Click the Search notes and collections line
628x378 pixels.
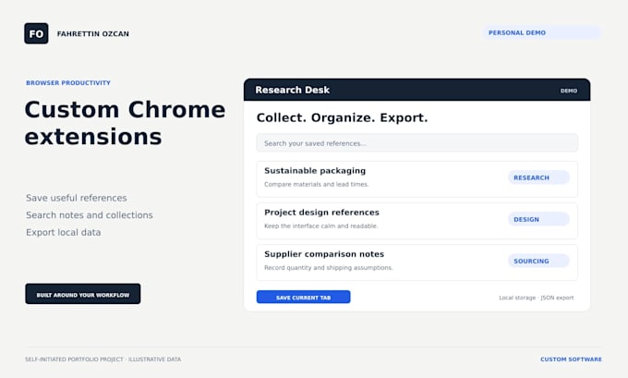point(90,215)
